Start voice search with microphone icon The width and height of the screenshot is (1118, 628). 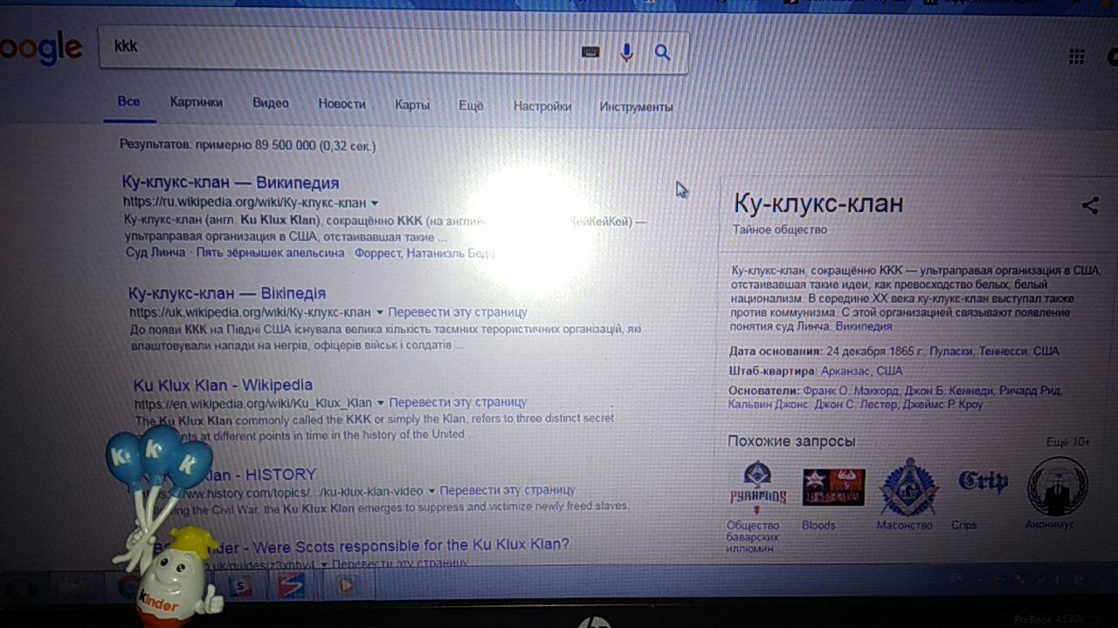tap(626, 52)
